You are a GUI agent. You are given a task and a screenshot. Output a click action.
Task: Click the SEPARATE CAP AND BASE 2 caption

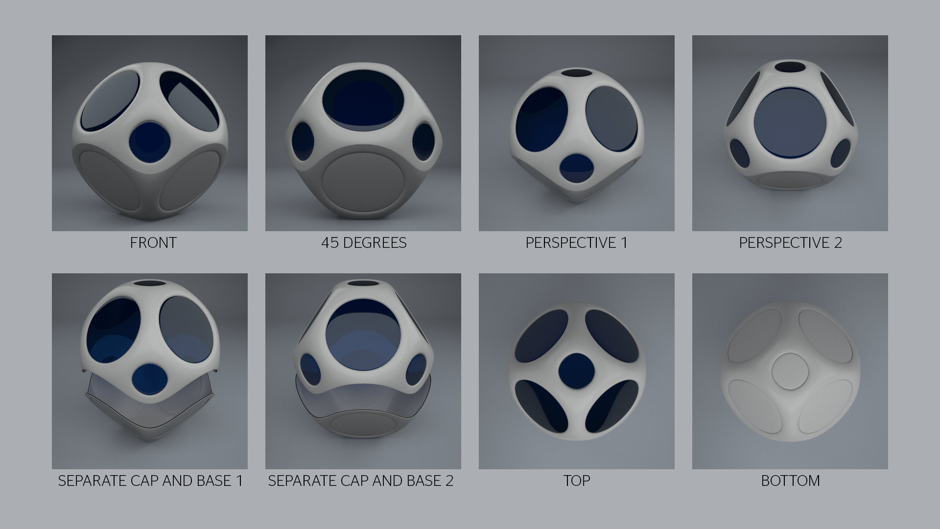[x=361, y=481]
